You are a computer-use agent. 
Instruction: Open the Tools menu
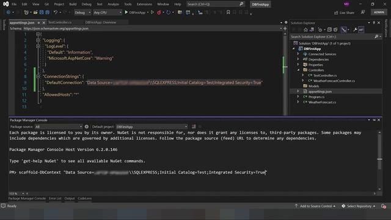click(x=128, y=4)
